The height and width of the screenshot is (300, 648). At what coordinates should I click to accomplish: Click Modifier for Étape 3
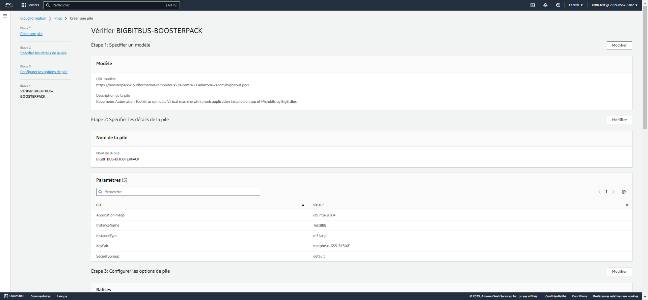click(x=619, y=272)
